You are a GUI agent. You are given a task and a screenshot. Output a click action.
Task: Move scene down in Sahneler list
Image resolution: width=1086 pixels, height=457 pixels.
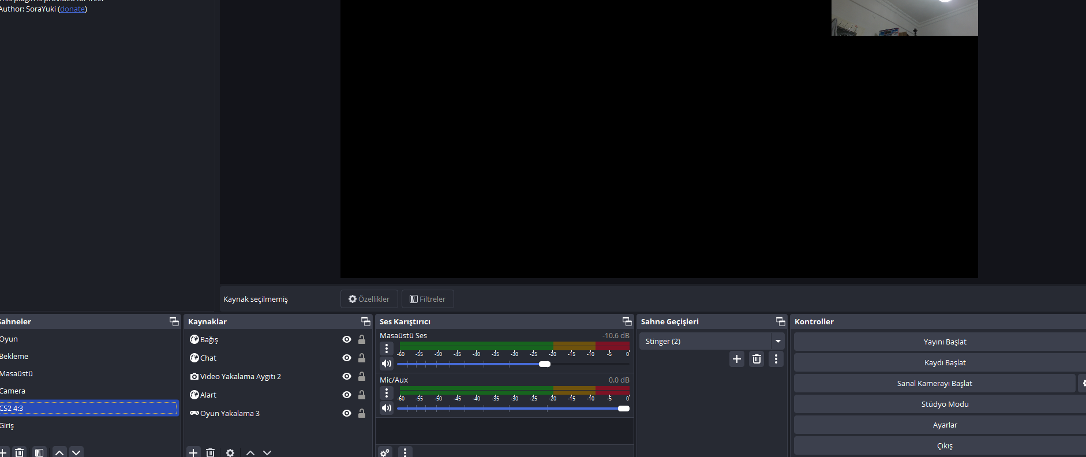click(x=76, y=452)
